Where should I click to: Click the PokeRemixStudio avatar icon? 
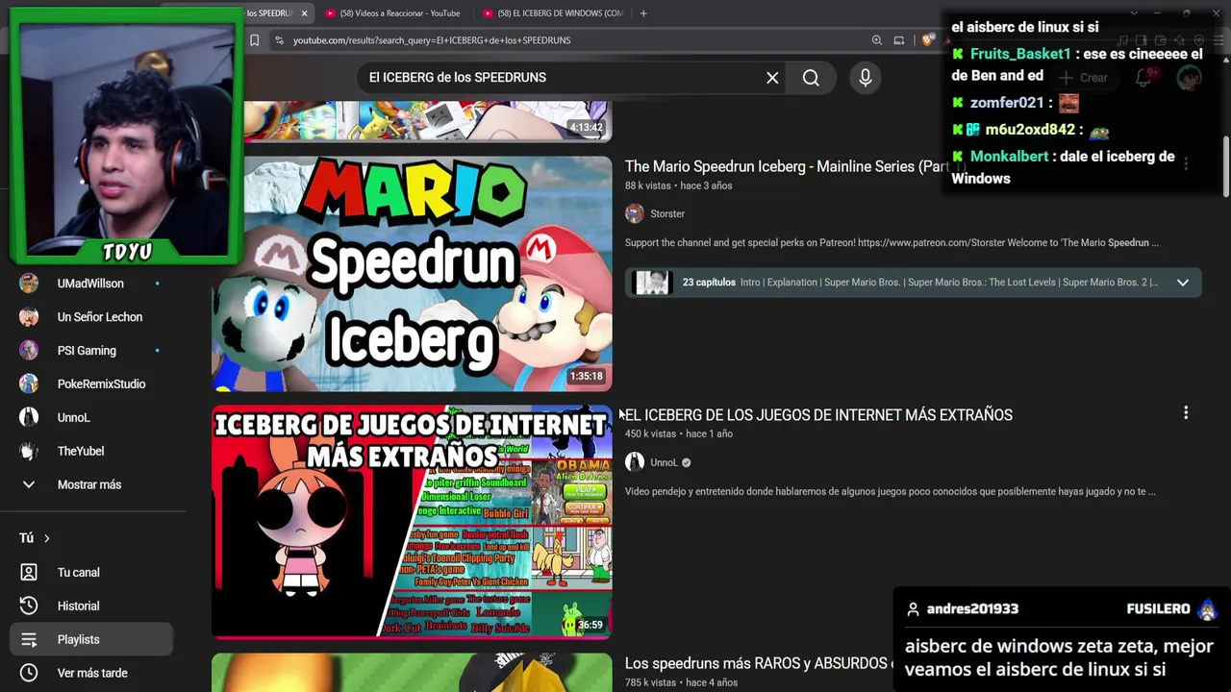(29, 384)
